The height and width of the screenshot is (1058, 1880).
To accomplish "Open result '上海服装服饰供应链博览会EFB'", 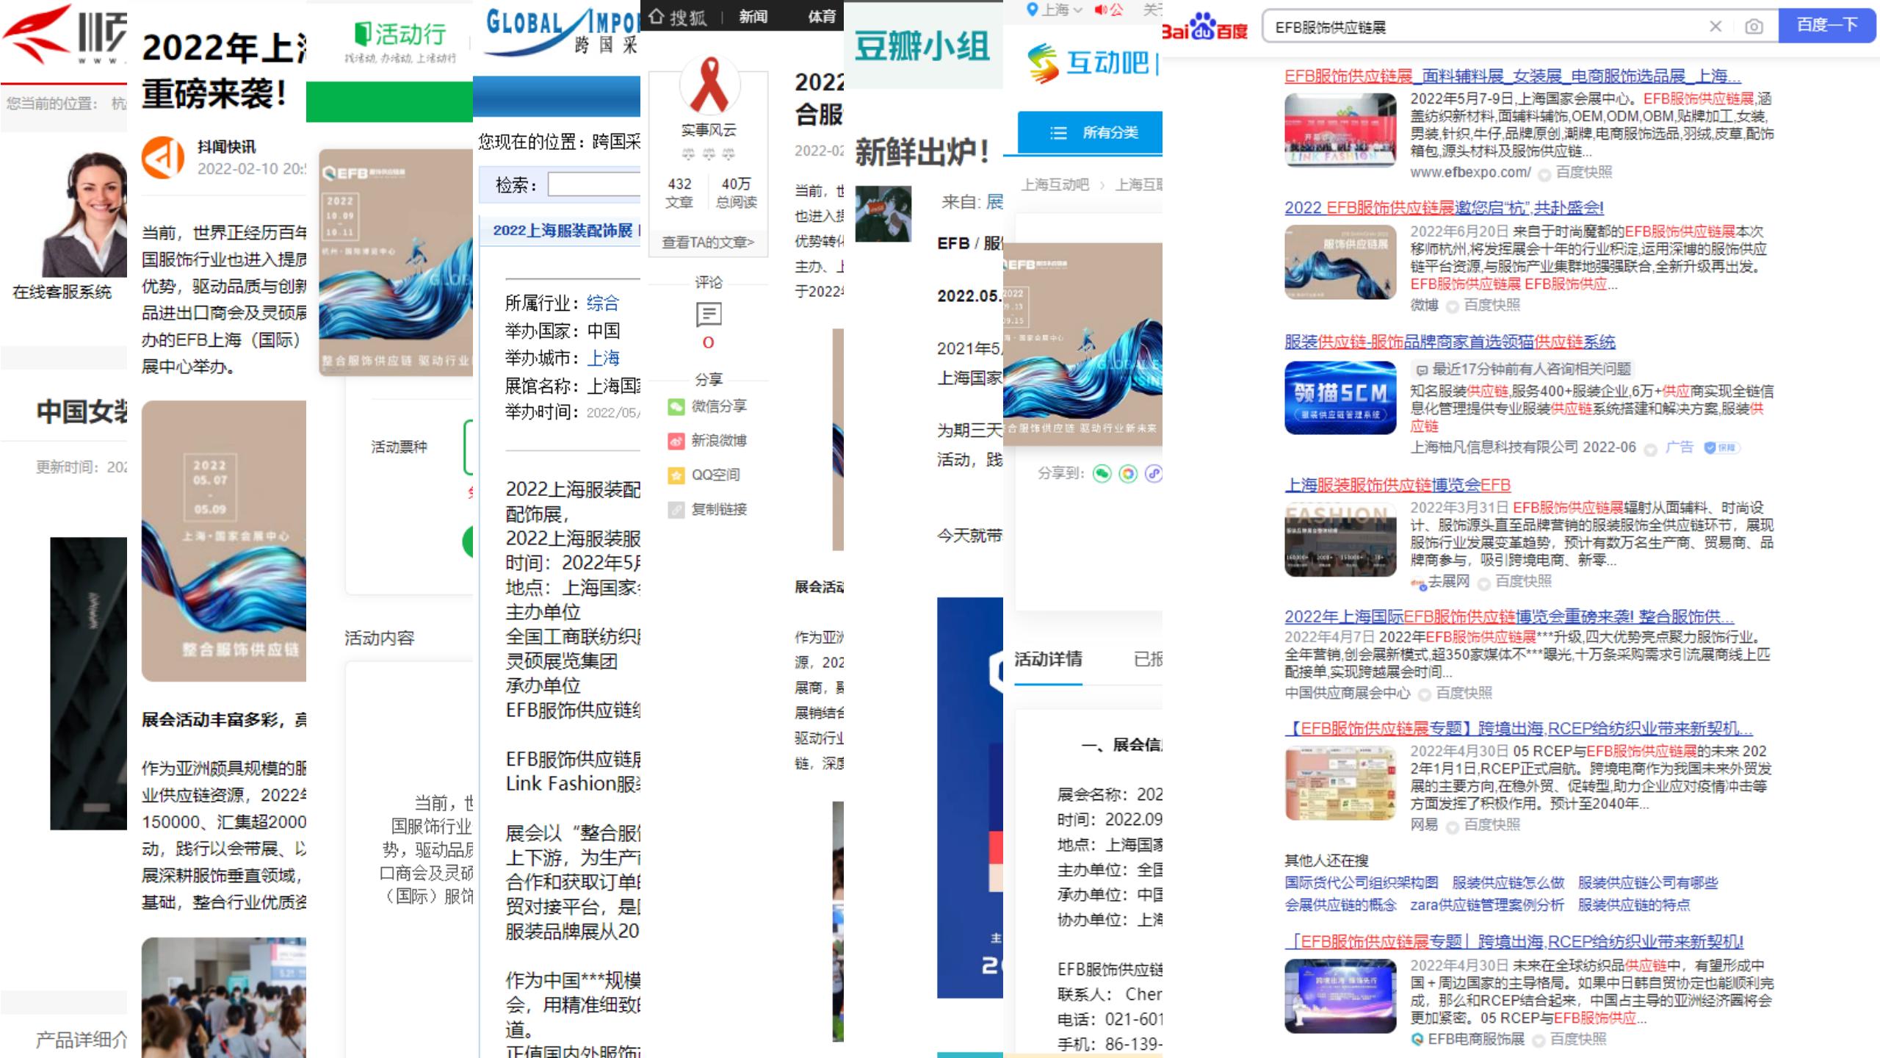I will pos(1397,485).
